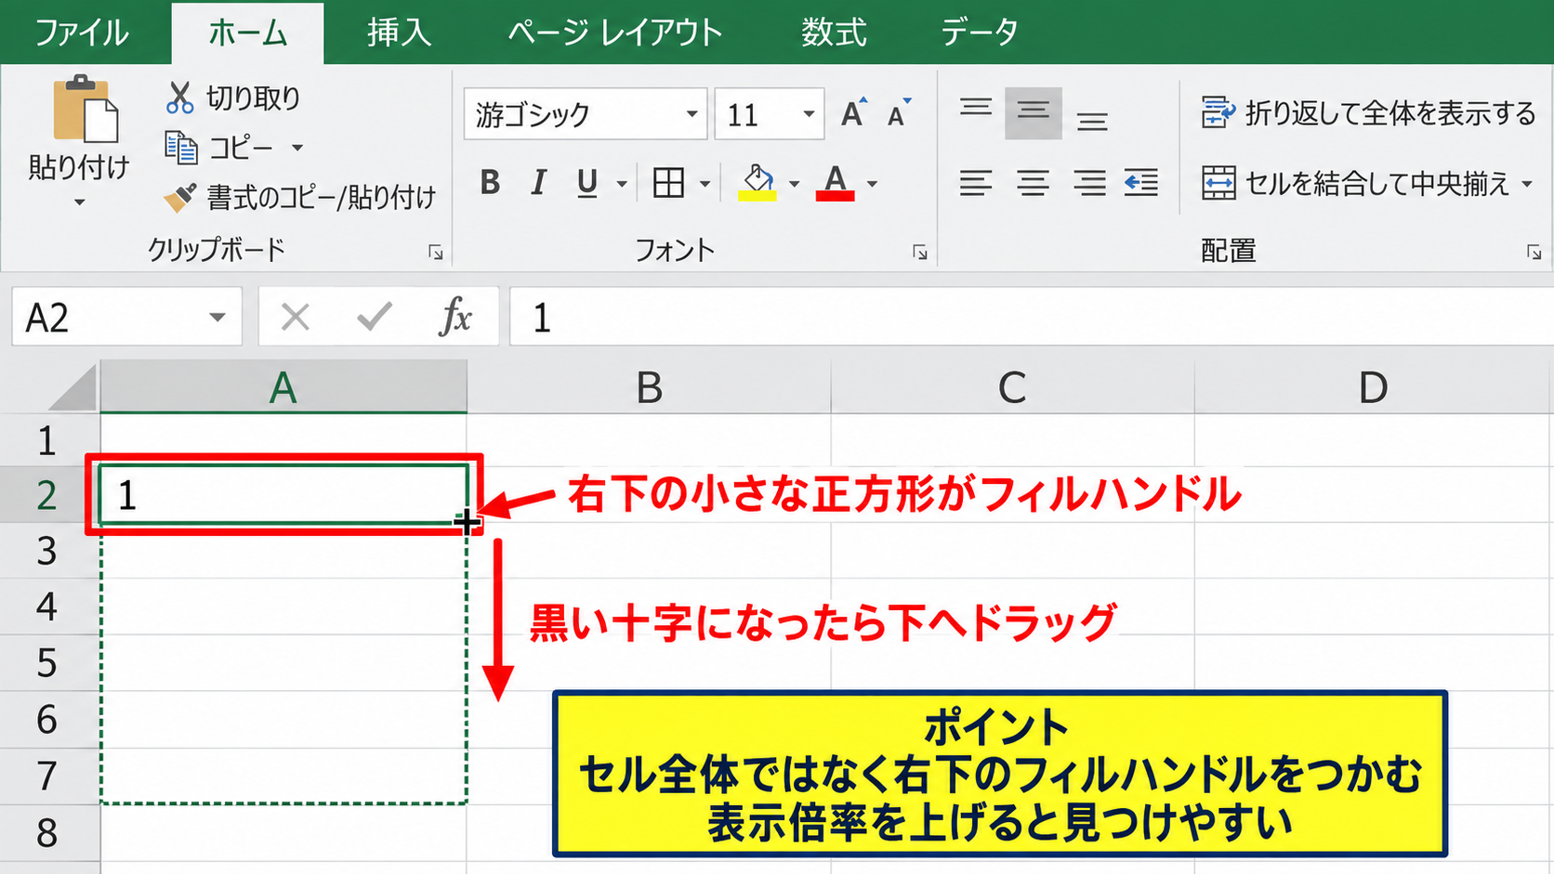This screenshot has height=874, width=1554.
Task: Align text right
Action: pyautogui.click(x=1089, y=183)
